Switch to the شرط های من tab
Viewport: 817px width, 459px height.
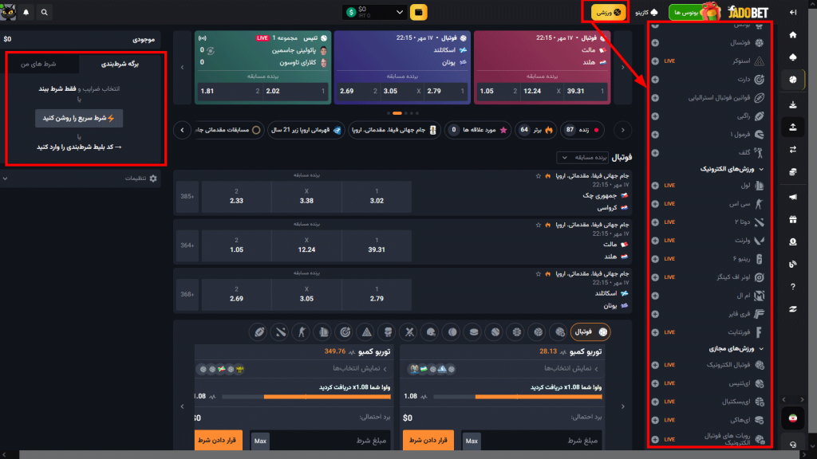41,65
